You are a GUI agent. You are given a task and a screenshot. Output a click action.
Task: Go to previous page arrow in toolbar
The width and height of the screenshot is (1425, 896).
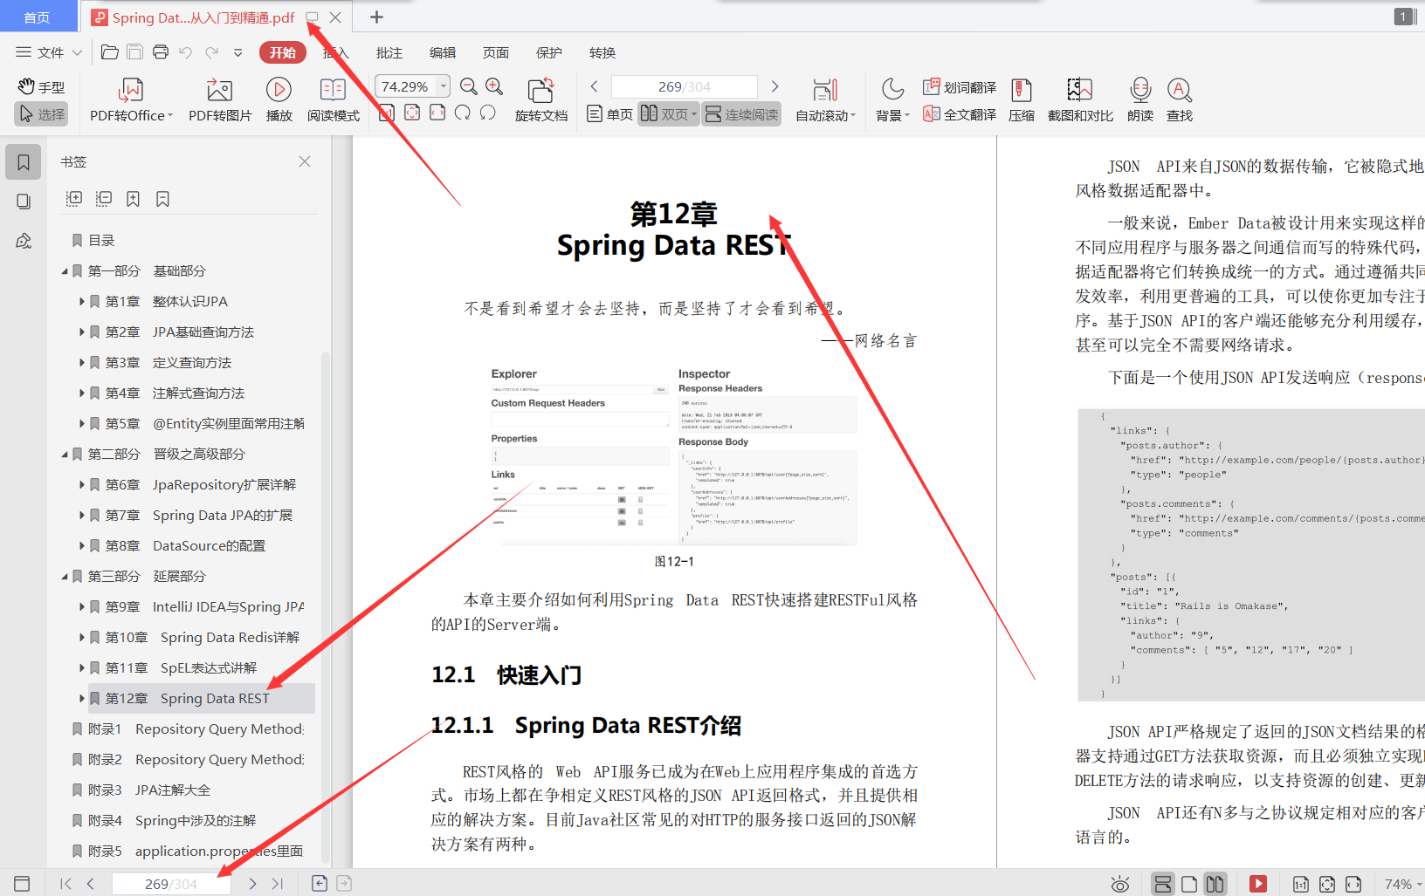pos(594,86)
